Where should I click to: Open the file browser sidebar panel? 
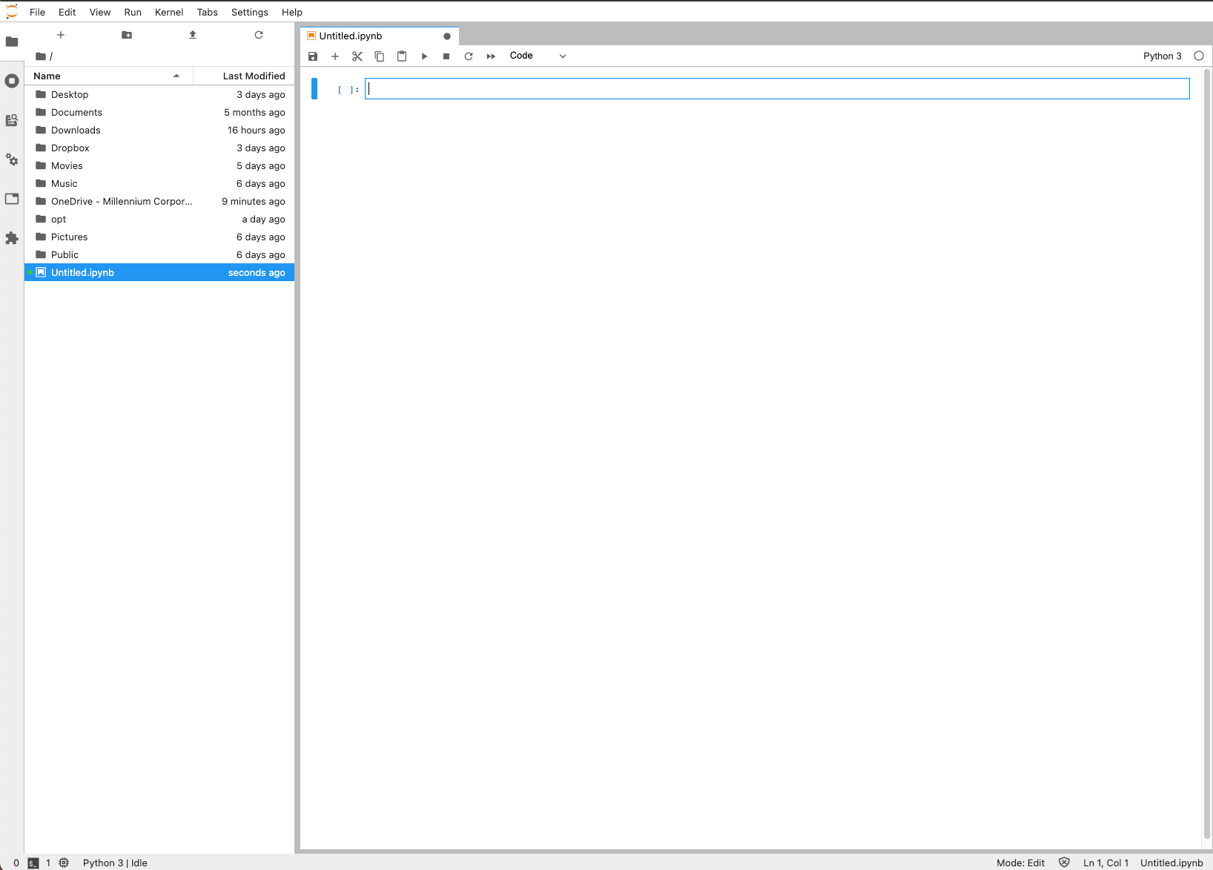(x=12, y=42)
